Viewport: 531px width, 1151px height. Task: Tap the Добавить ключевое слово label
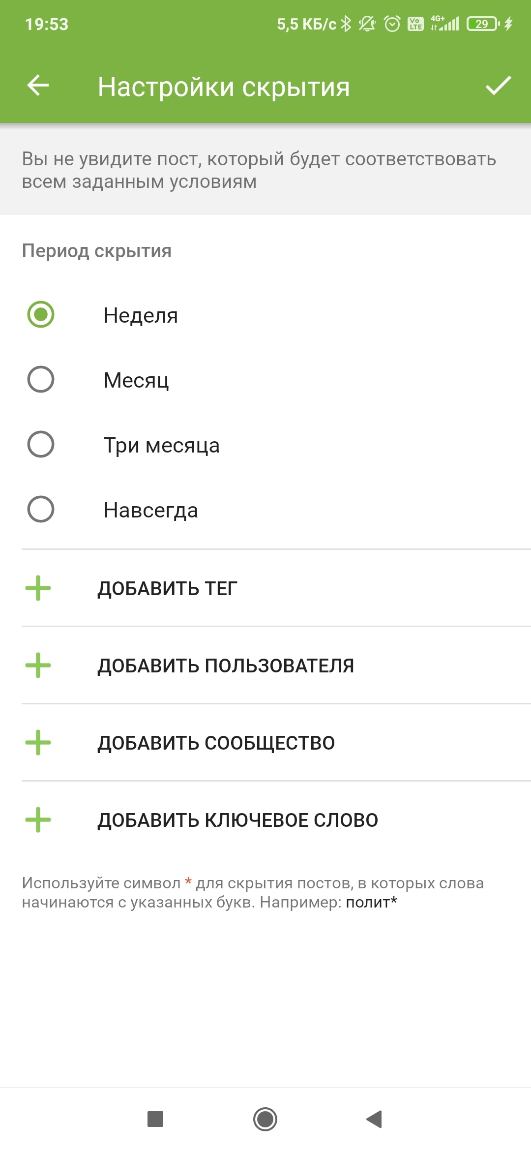238,820
